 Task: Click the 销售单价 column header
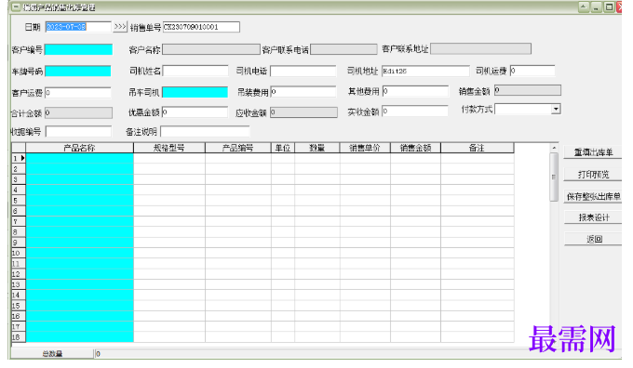[365, 148]
